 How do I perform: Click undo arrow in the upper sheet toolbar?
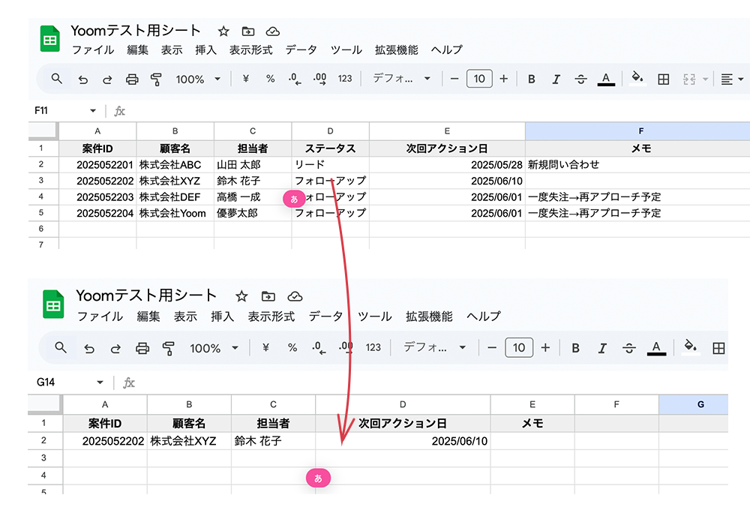click(83, 79)
